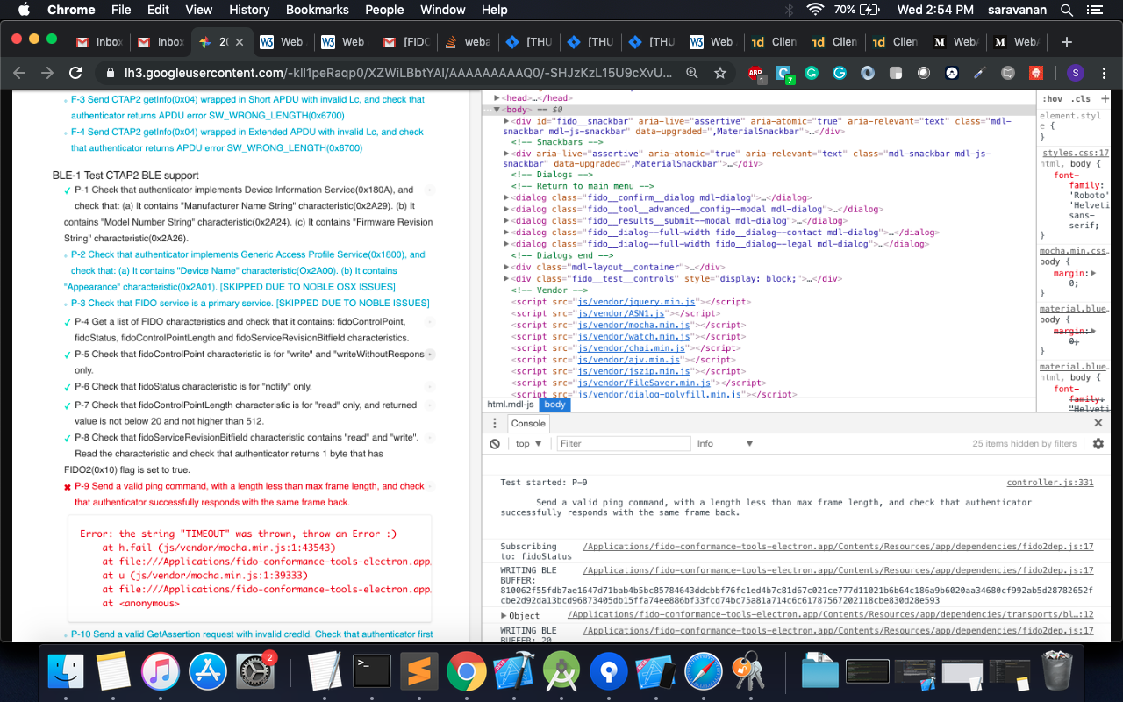Expand the fido__confirm__dialog dialog node

tap(507, 197)
